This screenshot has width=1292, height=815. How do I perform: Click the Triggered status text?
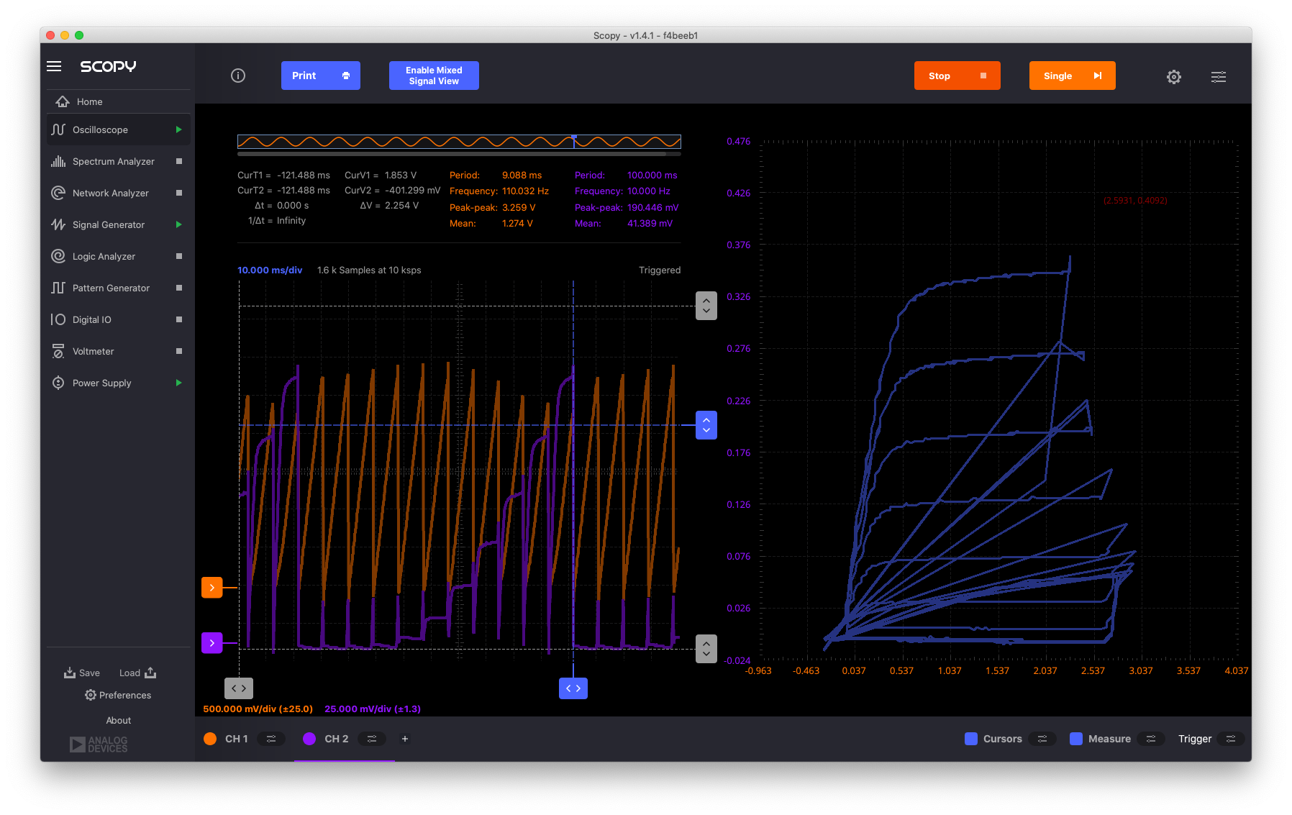660,270
